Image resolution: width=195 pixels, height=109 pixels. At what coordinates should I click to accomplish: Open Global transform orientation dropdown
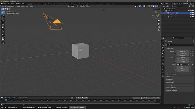coord(72,6)
